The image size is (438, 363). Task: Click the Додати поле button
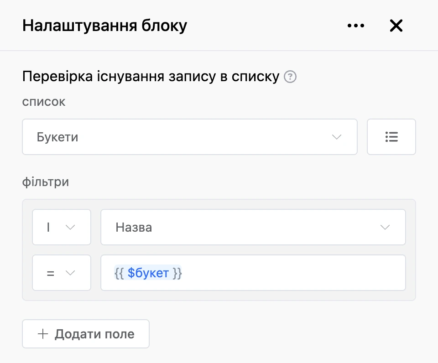pyautogui.click(x=86, y=334)
